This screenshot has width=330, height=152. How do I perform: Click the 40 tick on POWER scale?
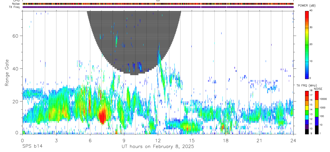[x=311, y=11]
